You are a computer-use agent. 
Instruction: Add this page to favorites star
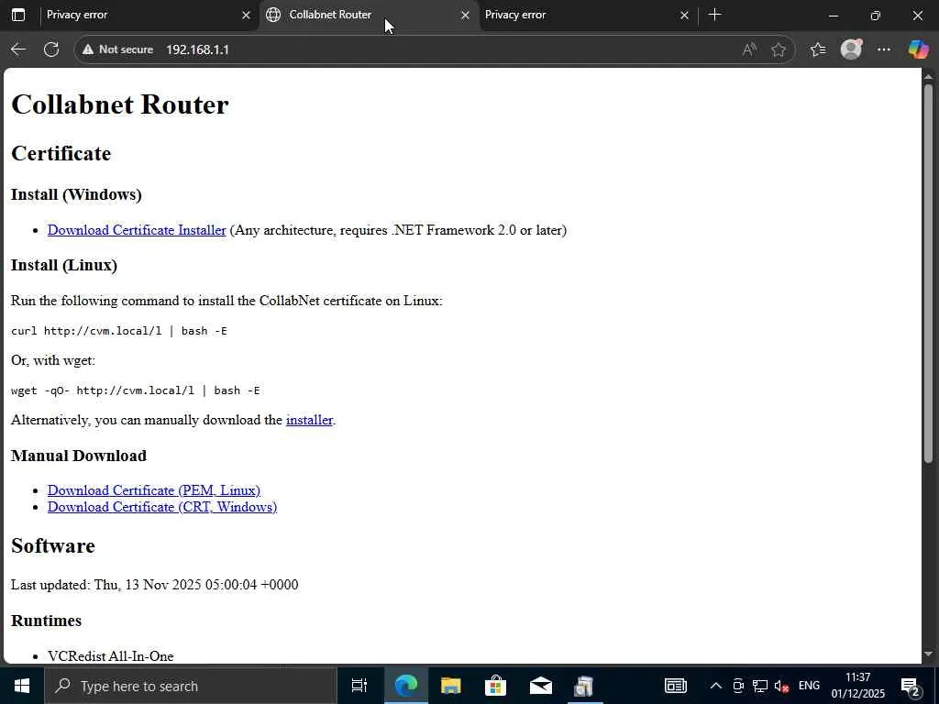click(778, 49)
